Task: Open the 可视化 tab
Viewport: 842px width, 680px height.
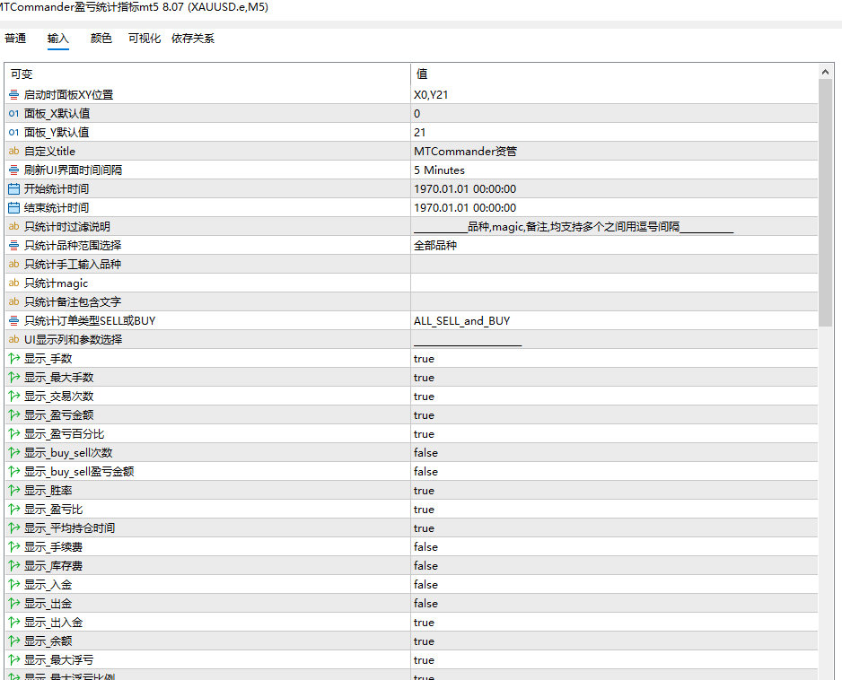Action: tap(144, 38)
